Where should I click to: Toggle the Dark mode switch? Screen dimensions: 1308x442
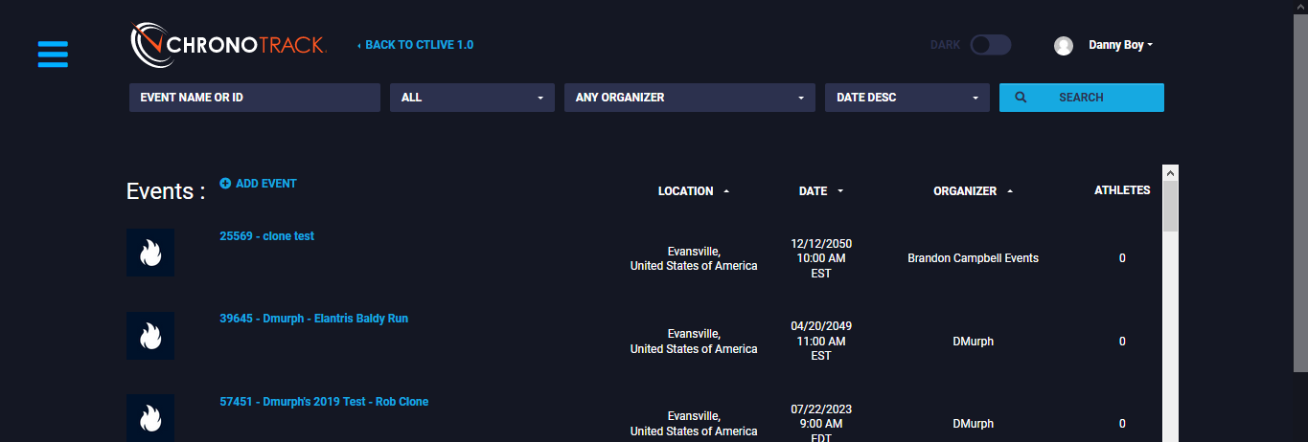tap(990, 45)
